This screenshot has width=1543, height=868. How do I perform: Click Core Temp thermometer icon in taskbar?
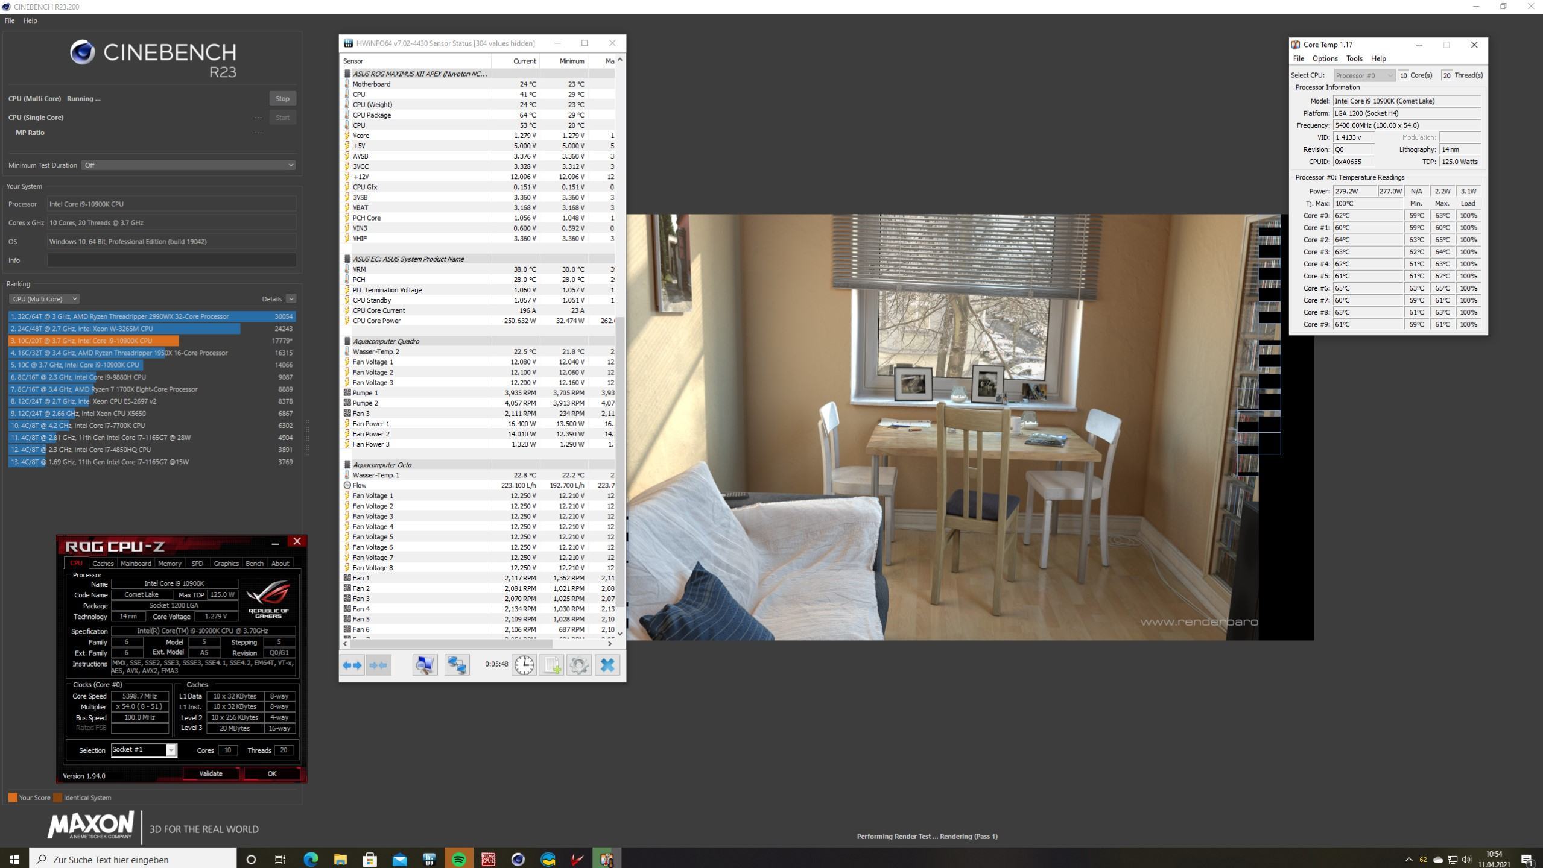click(x=607, y=859)
